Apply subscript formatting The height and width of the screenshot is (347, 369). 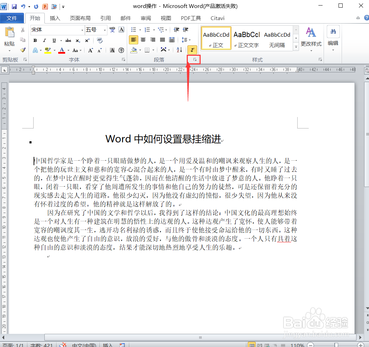pos(78,41)
